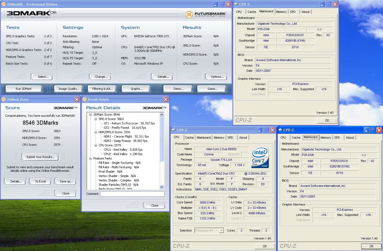Viewport: 383px width, 251px height.
Task: Minimize the bottom-left CPU-Z processor window
Action: 259,130
